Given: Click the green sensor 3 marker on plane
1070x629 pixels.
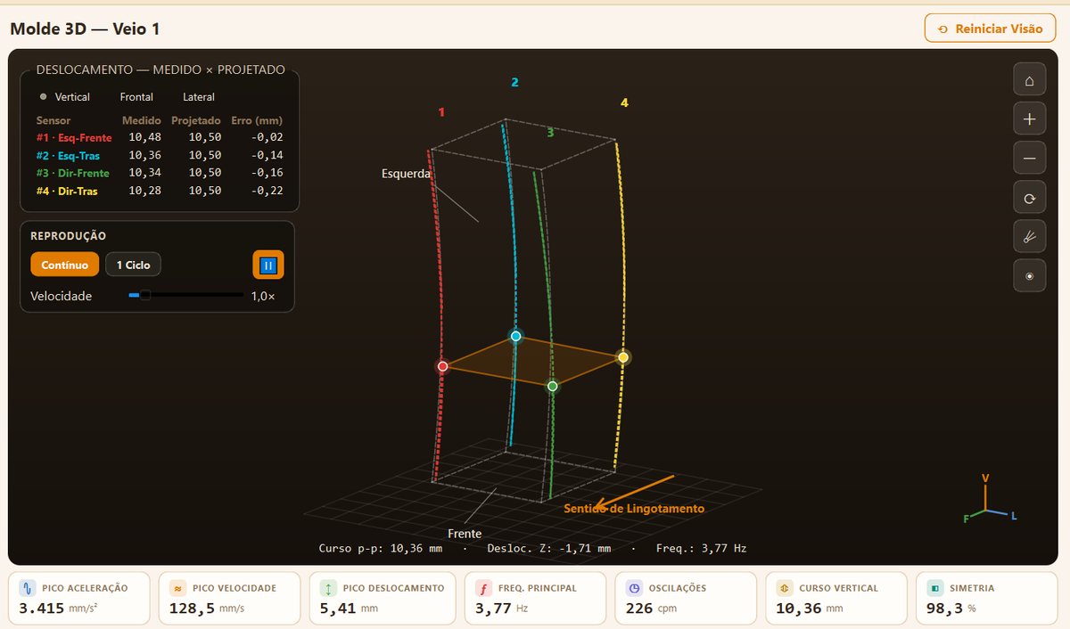Looking at the screenshot, I should tap(553, 386).
